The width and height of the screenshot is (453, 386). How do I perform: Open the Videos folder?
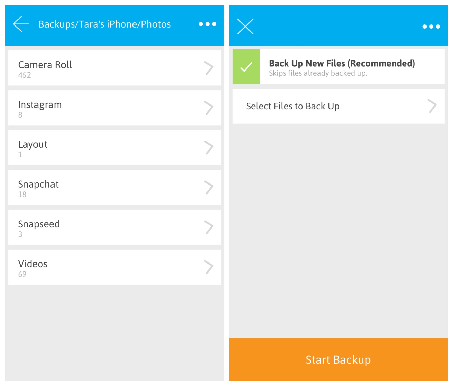tap(33, 264)
